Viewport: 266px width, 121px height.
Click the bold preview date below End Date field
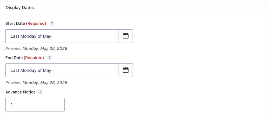[45, 83]
